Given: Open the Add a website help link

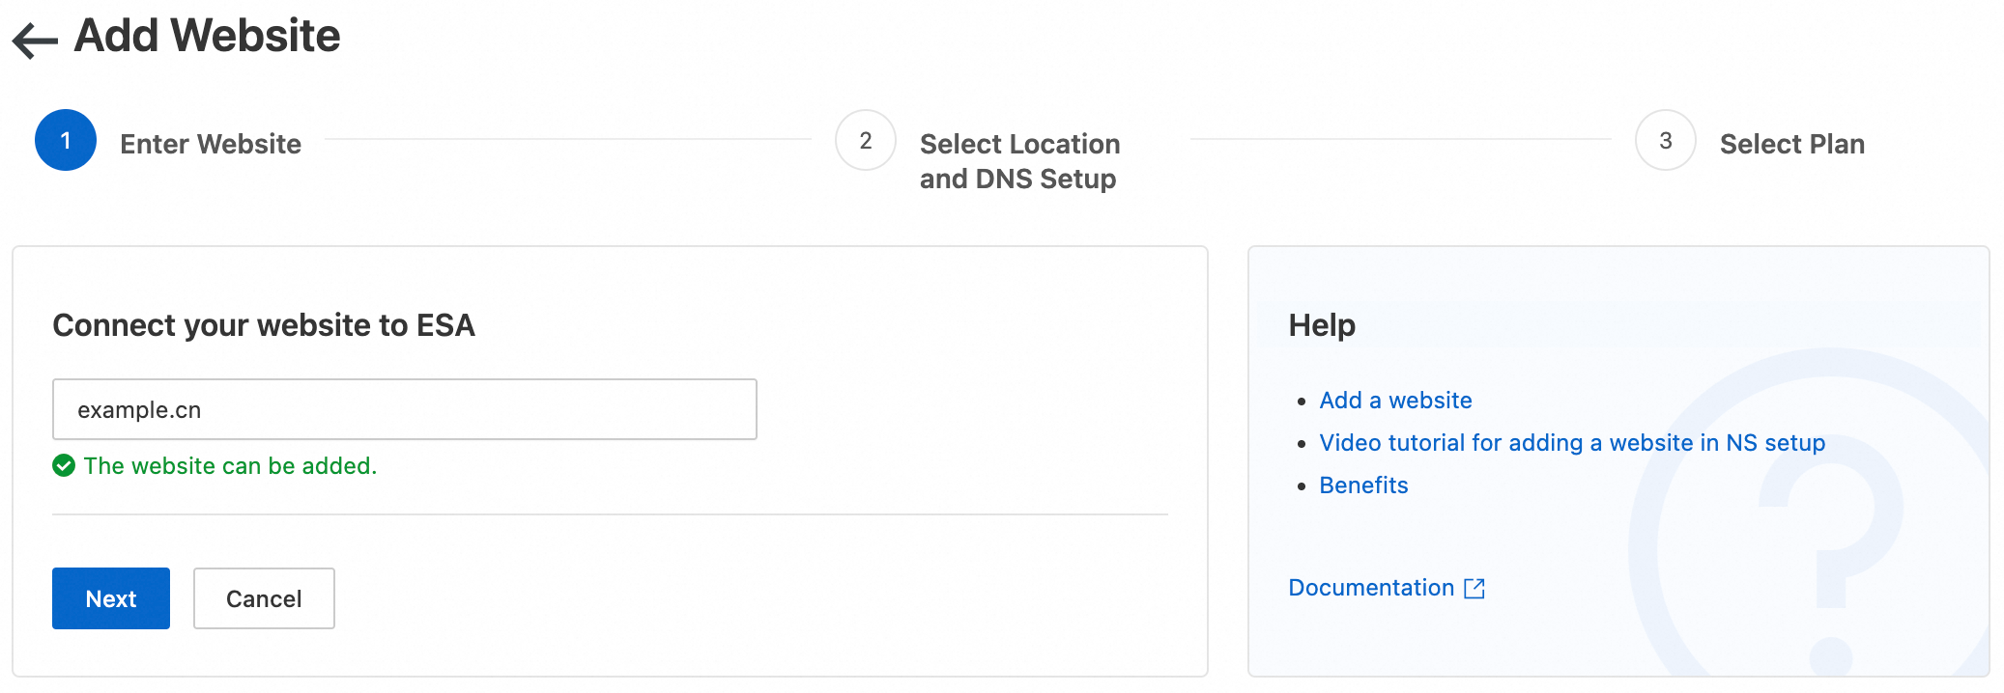Looking at the screenshot, I should [1395, 401].
